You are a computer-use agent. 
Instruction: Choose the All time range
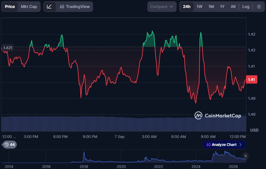pyautogui.click(x=233, y=7)
